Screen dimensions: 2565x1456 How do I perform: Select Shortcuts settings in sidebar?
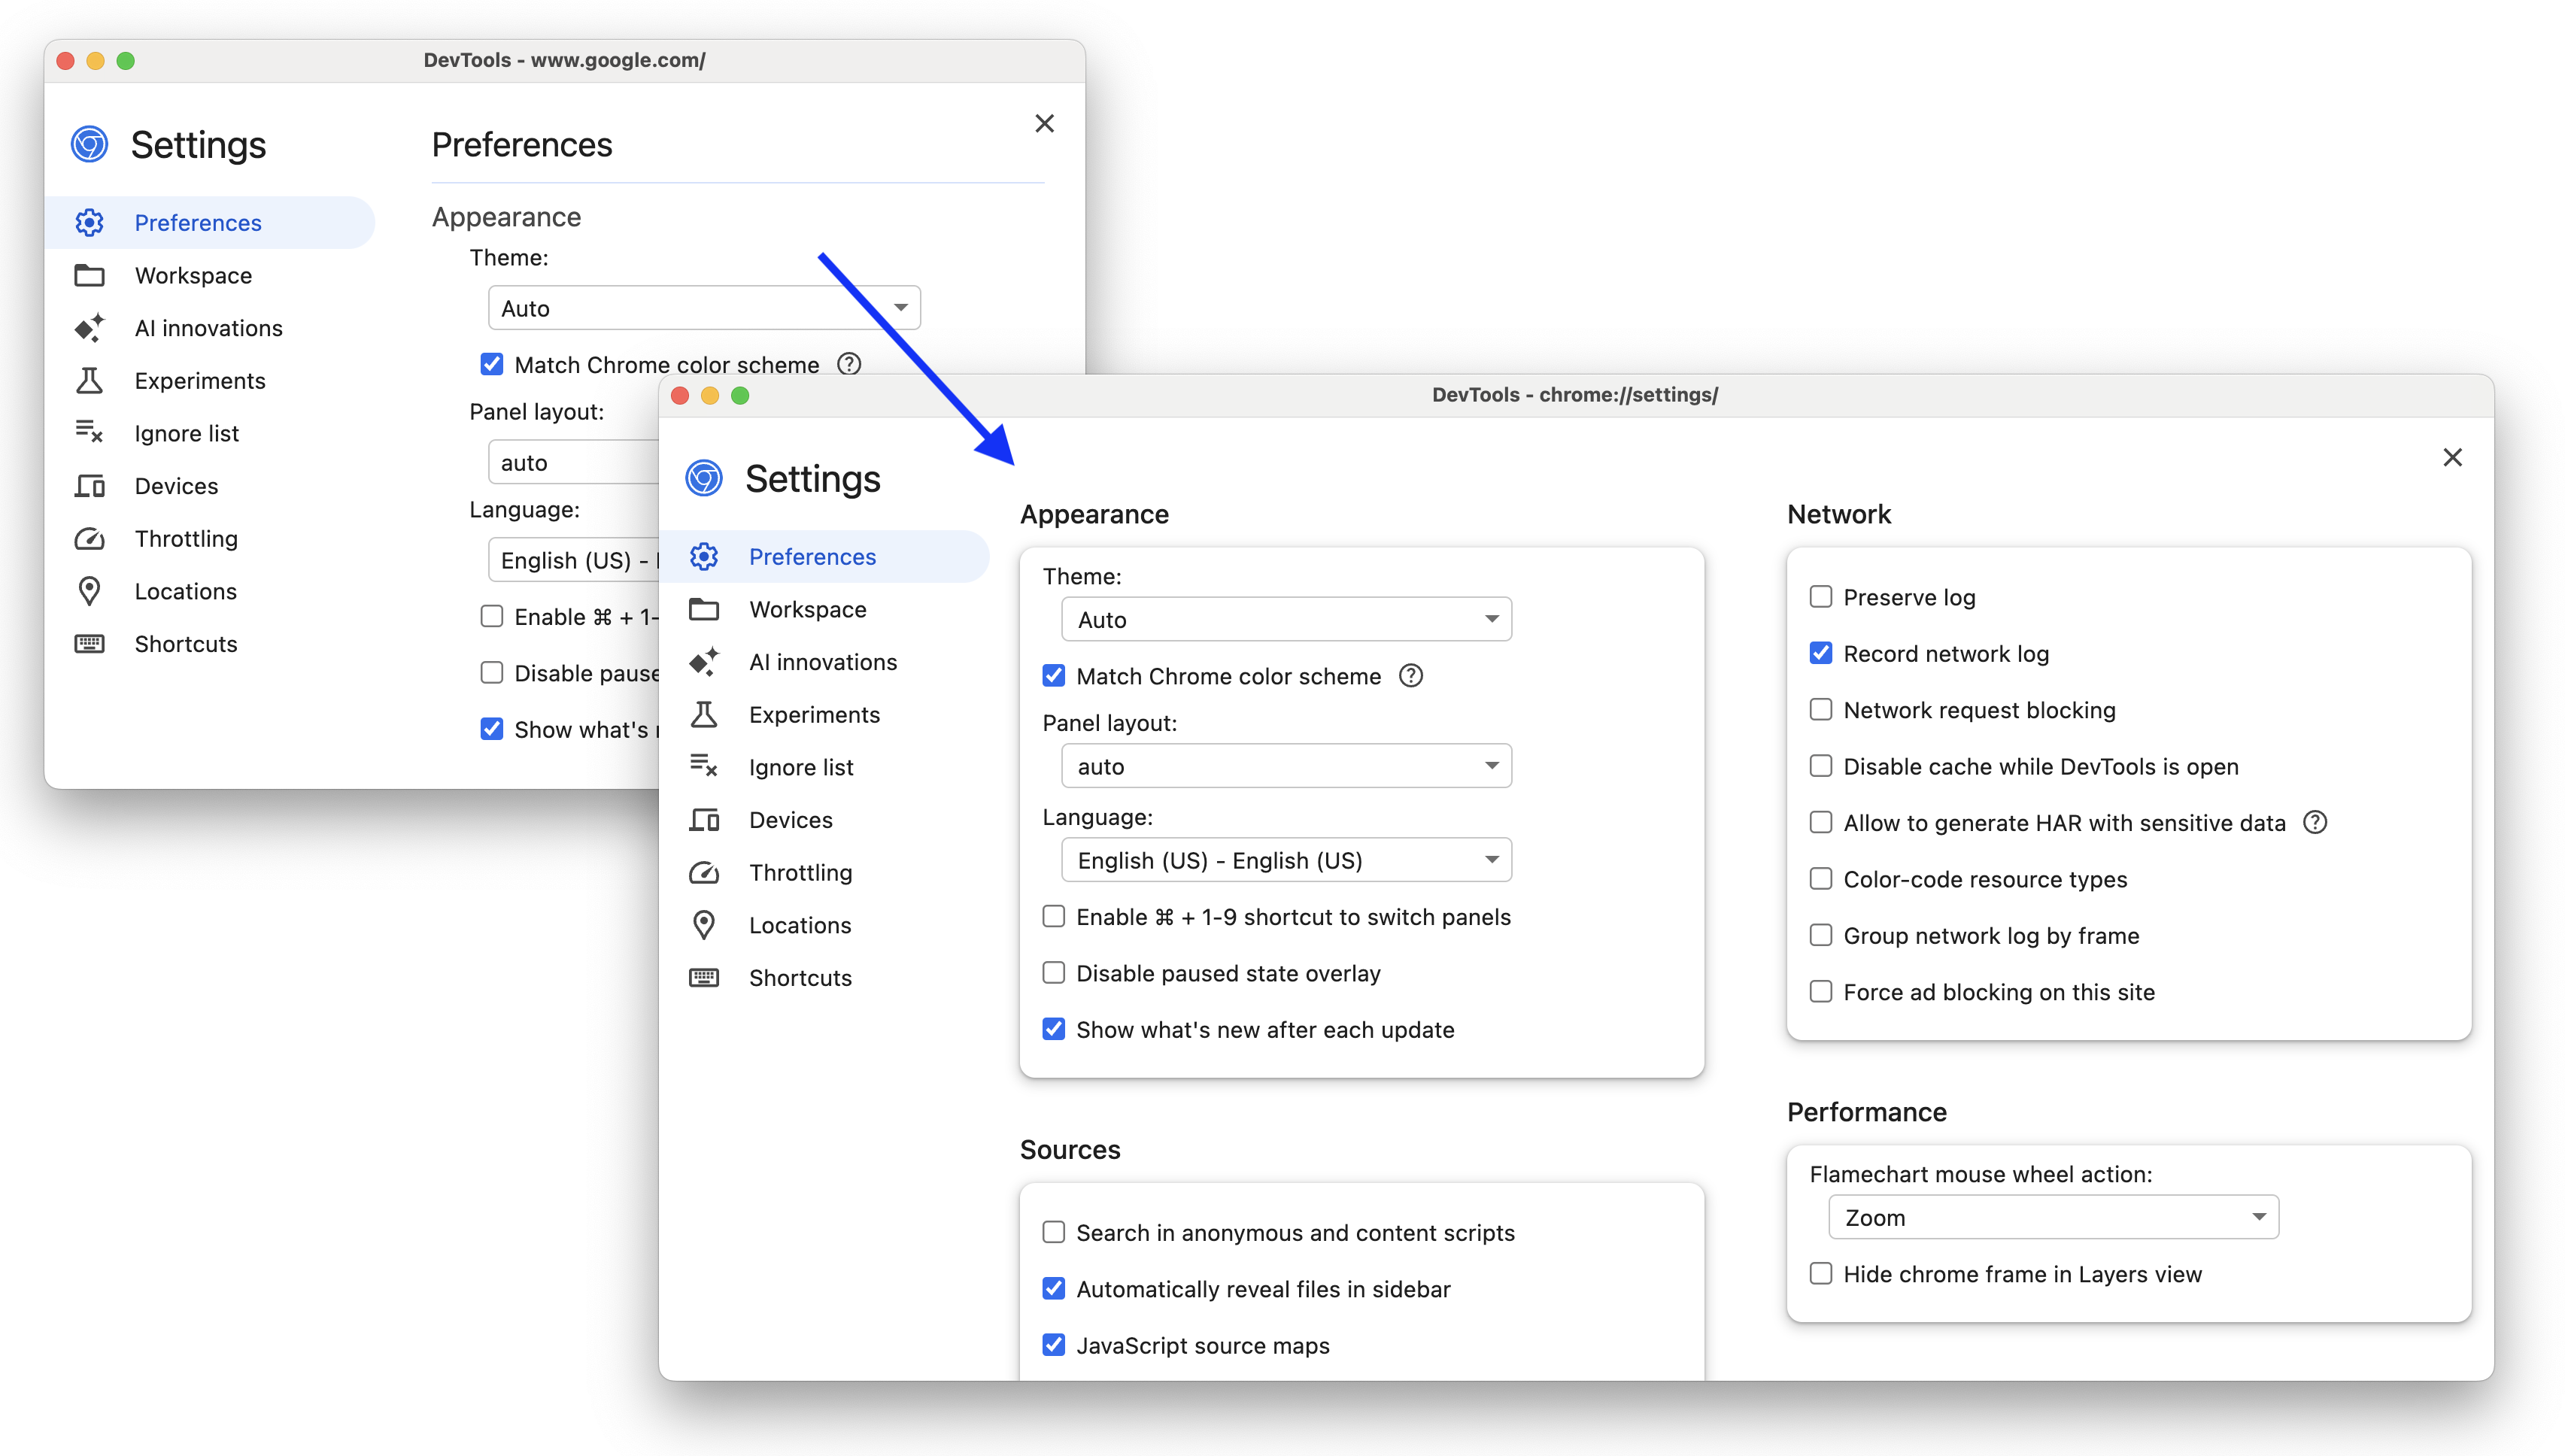(x=798, y=977)
